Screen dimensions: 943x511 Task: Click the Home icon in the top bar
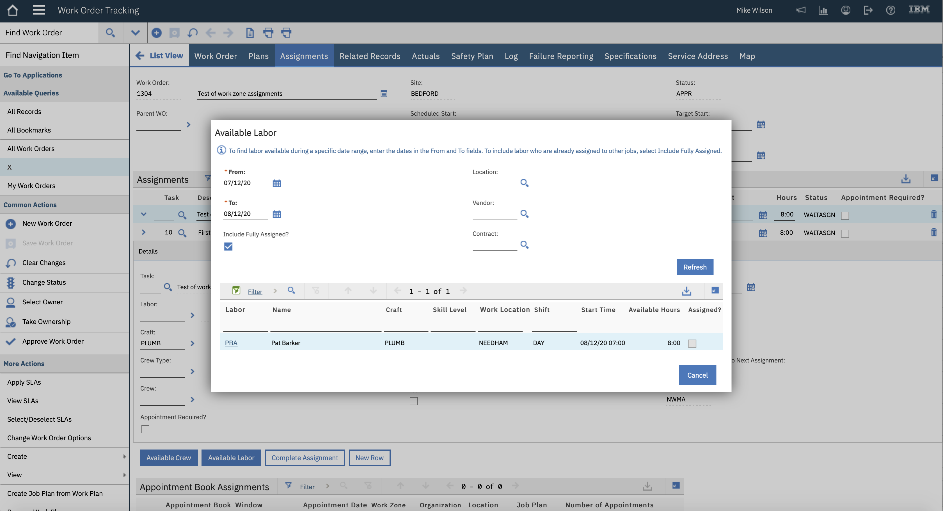tap(12, 10)
